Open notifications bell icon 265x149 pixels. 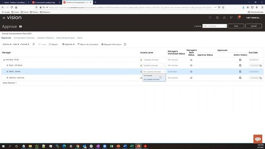point(238,17)
